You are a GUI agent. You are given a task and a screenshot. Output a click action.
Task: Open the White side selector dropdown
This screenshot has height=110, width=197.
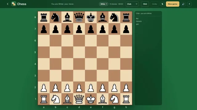(x=103, y=4)
